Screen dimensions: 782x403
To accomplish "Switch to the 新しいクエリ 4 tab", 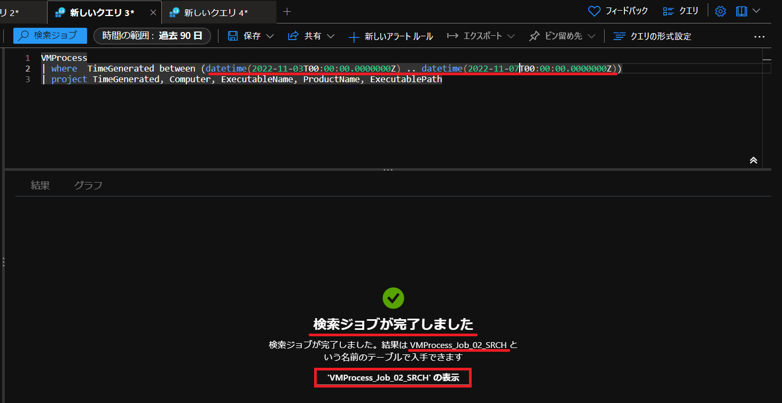I will [215, 12].
